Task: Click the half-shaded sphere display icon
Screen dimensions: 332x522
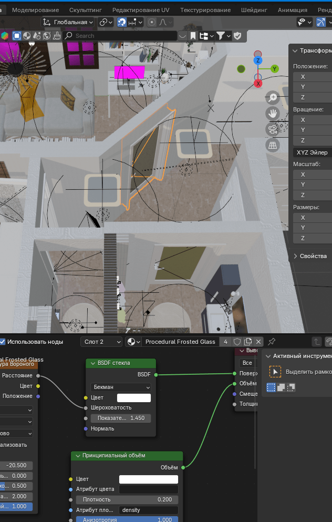Action: click(27, 36)
